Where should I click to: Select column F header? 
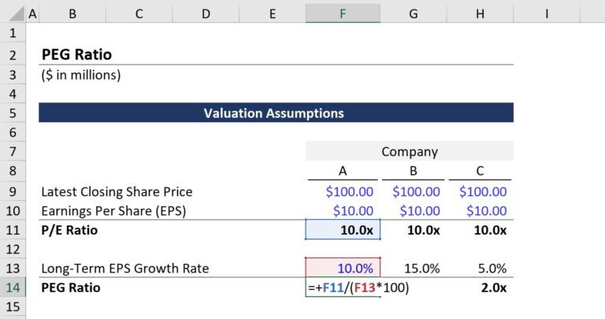343,14
